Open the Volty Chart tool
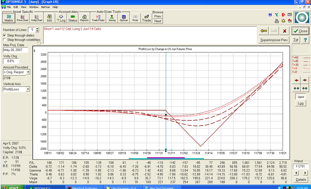The height and width of the screenshot is (189, 311). pyautogui.click(x=37, y=18)
